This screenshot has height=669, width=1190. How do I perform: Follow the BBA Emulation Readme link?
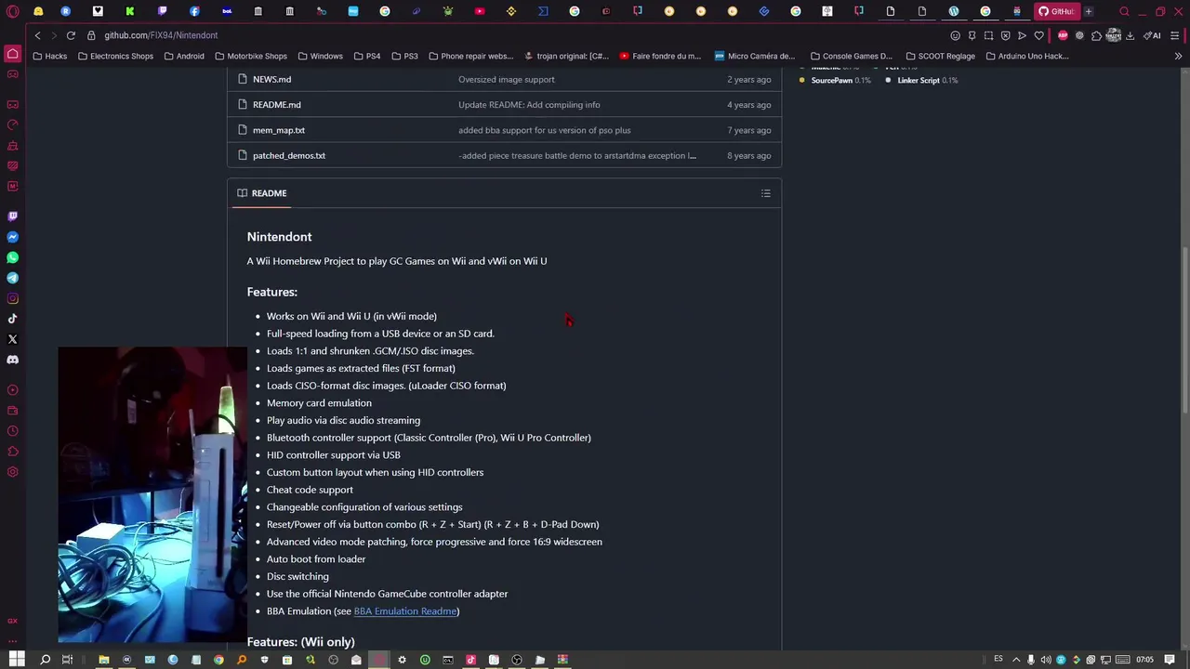[x=405, y=611]
